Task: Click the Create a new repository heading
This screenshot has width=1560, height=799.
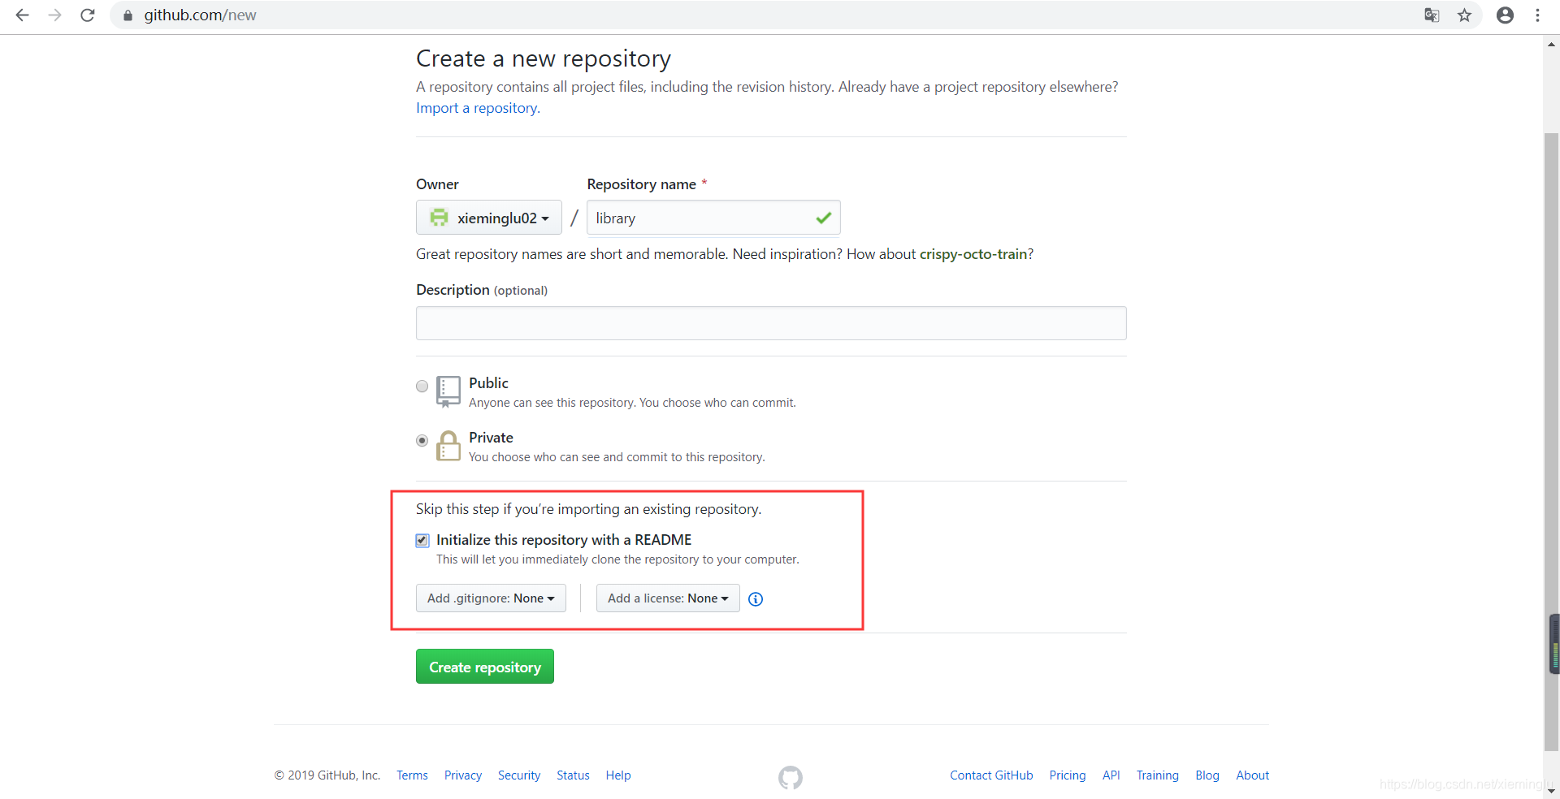Action: tap(544, 58)
